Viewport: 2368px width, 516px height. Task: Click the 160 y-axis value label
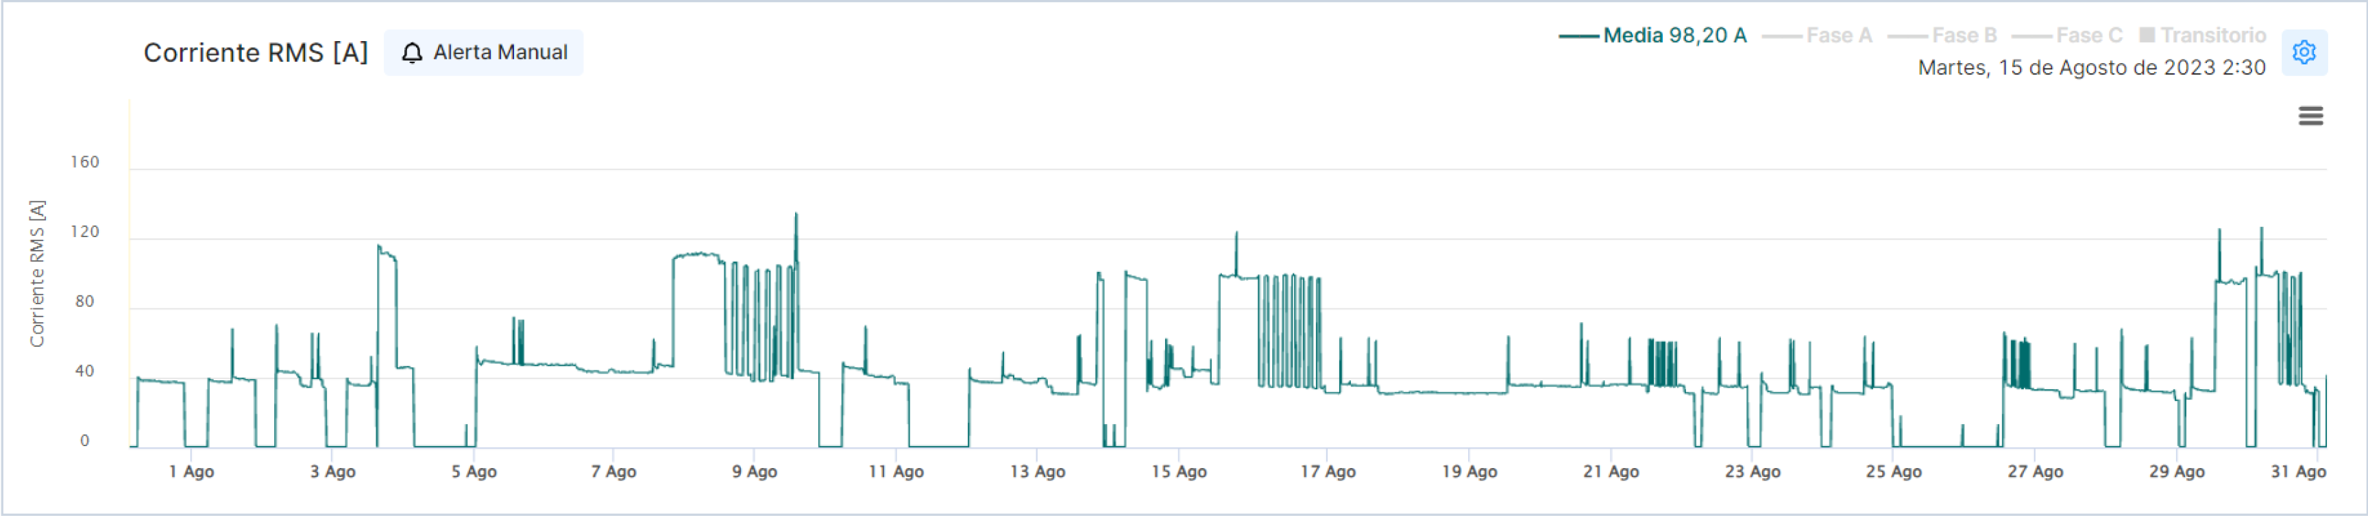(x=84, y=163)
